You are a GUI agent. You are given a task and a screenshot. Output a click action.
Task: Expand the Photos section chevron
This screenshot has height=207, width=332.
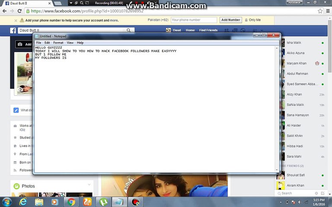tap(89, 185)
